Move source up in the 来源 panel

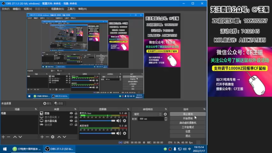coord(59,137)
